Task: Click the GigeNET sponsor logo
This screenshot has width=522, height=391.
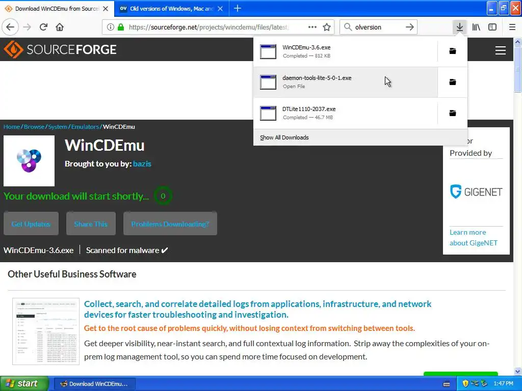Action: tap(476, 191)
